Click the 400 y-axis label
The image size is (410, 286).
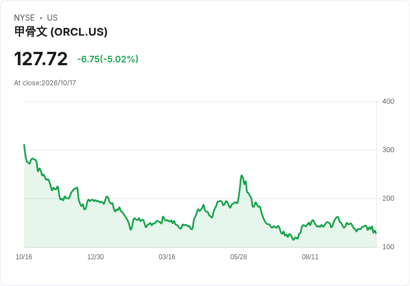click(388, 101)
